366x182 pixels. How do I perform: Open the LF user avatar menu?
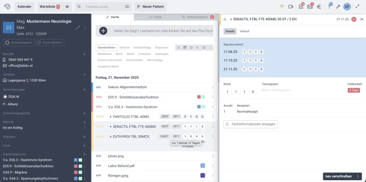click(x=347, y=7)
